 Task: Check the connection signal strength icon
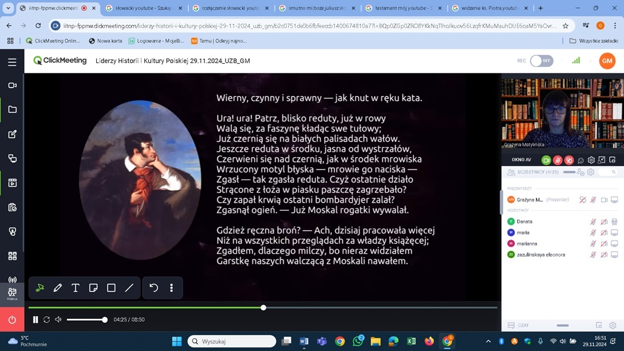[576, 61]
